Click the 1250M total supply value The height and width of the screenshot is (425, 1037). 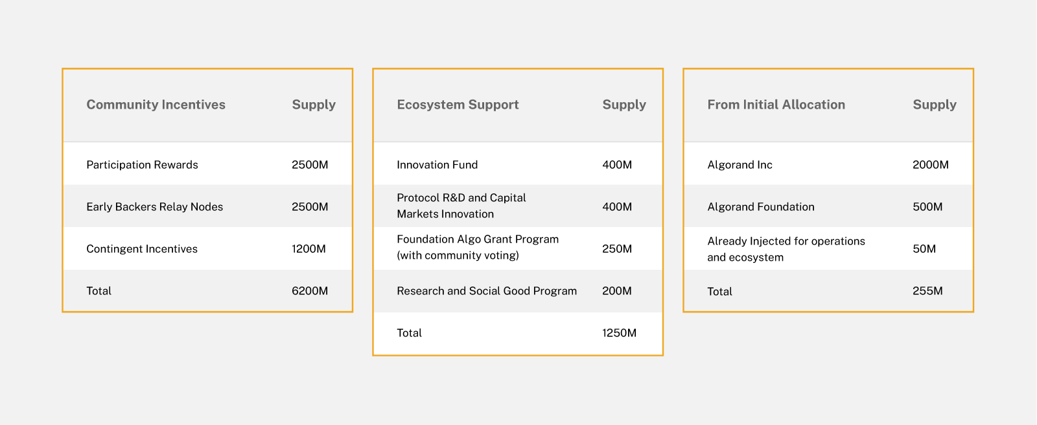coord(619,333)
